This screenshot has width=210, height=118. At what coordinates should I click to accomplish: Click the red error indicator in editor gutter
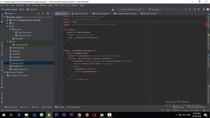click(x=206, y=24)
